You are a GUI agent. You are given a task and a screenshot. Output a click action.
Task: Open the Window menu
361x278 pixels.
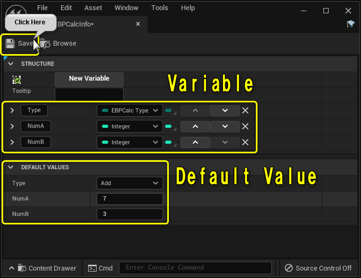[126, 8]
